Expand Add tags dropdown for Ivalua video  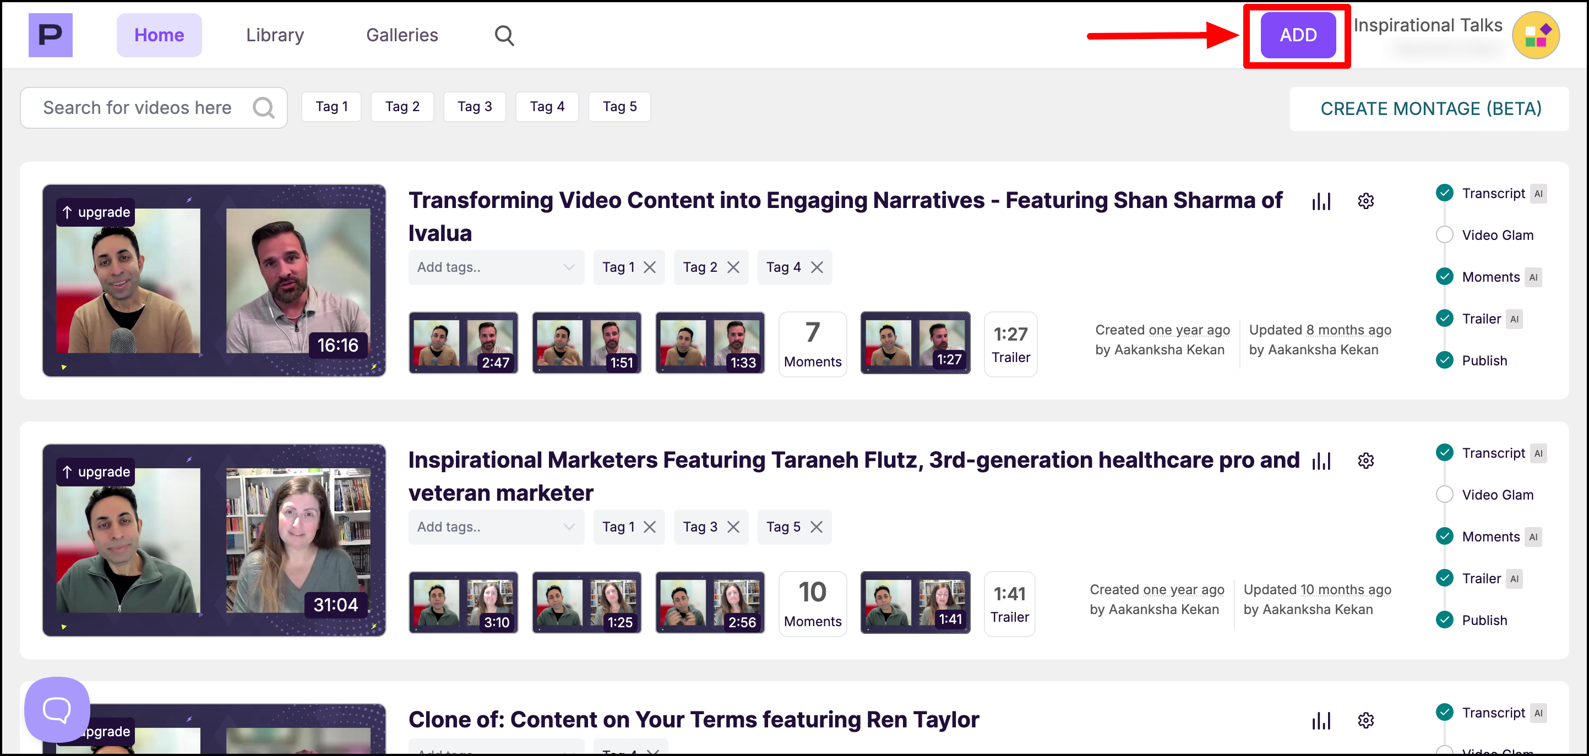pyautogui.click(x=496, y=267)
